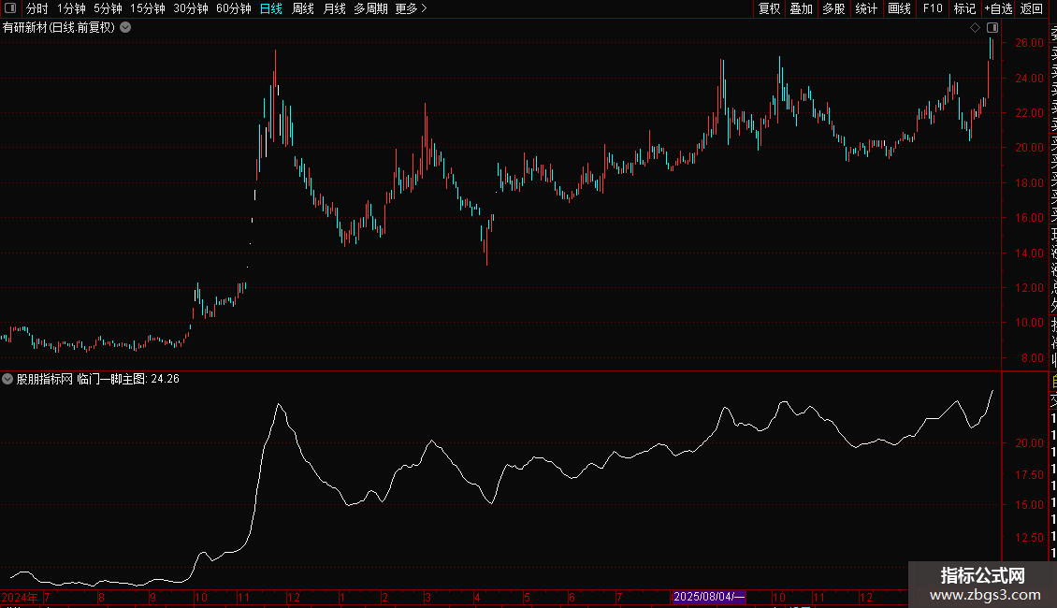This screenshot has height=608, width=1057.
Task: Select the 60分钟 period tab
Action: [x=234, y=8]
